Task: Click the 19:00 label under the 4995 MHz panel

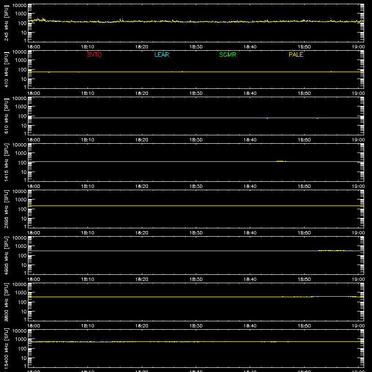Action: click(x=358, y=279)
